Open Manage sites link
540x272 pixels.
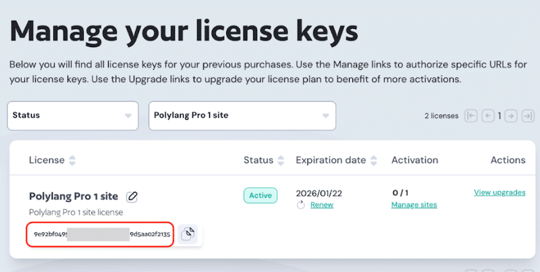point(414,205)
